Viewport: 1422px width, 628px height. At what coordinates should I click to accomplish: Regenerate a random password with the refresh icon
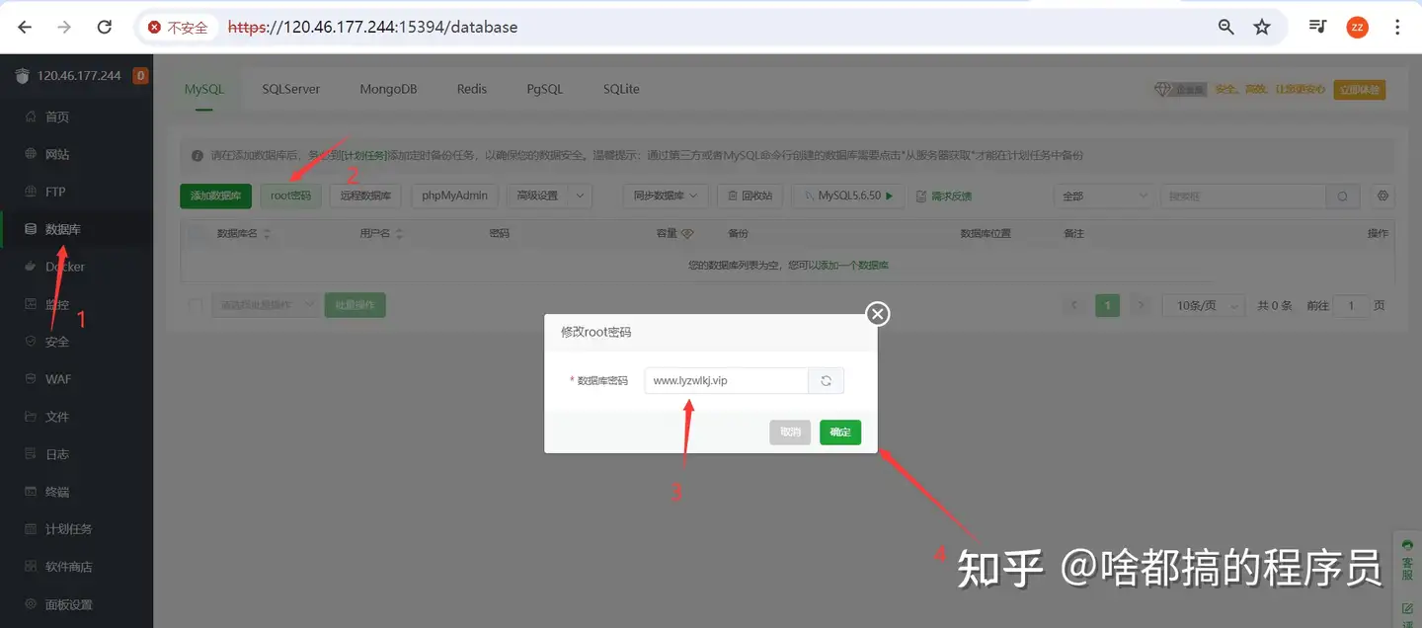pos(827,381)
